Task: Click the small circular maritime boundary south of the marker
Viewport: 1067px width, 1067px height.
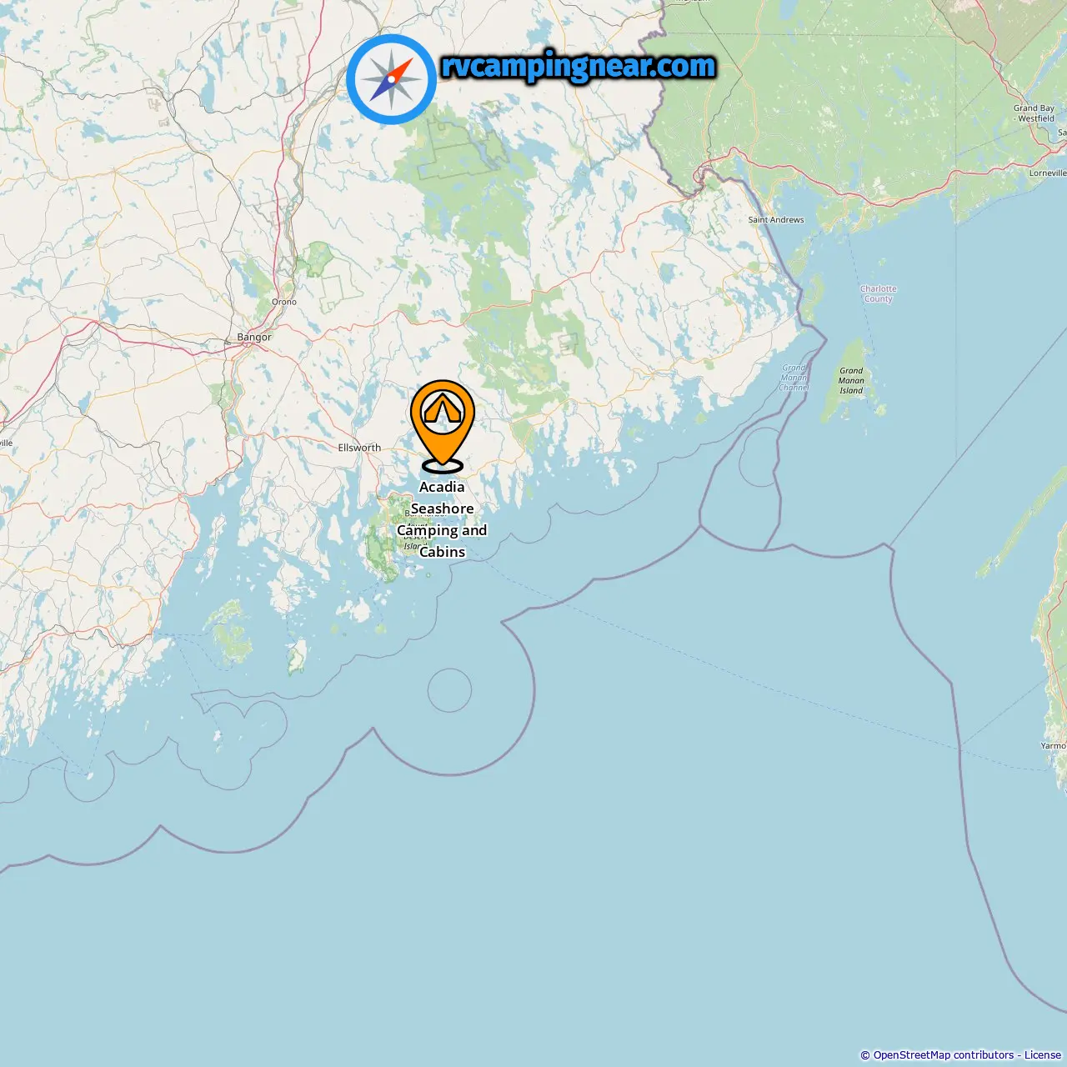Action: click(x=449, y=690)
